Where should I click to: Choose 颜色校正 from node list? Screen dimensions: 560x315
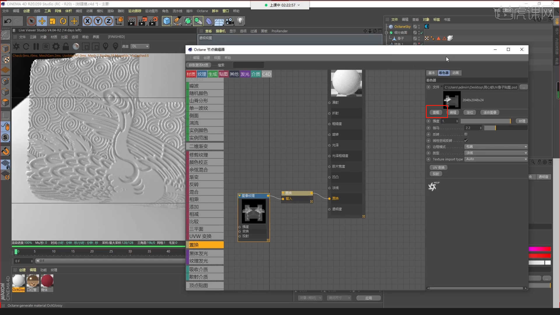[205, 162]
